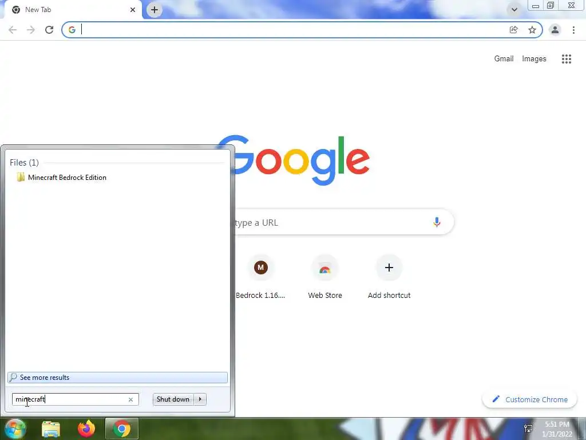Screen dimensions: 586x440
Task: Click the Files (1) results header
Action: tap(24, 162)
